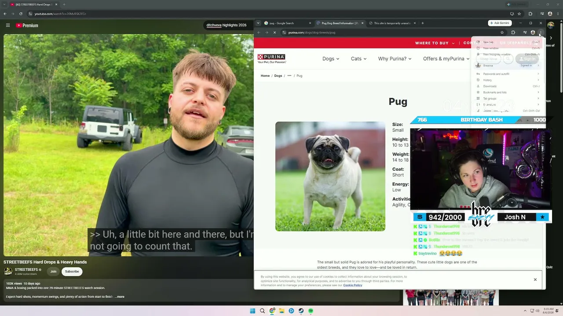Viewport: 563px width, 316px height.
Task: Go to YouTube Premium home logo
Action: 27,25
